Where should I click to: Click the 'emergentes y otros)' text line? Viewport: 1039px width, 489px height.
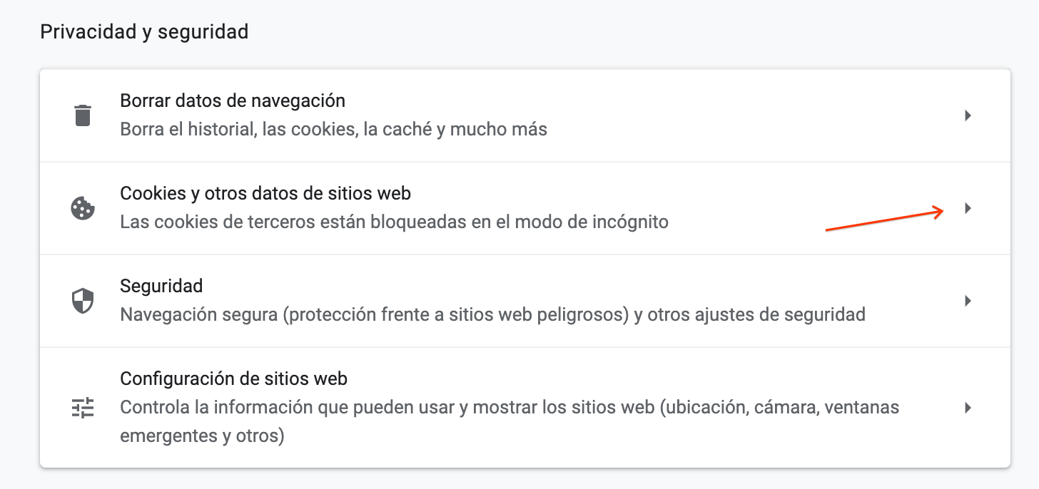[x=202, y=436]
